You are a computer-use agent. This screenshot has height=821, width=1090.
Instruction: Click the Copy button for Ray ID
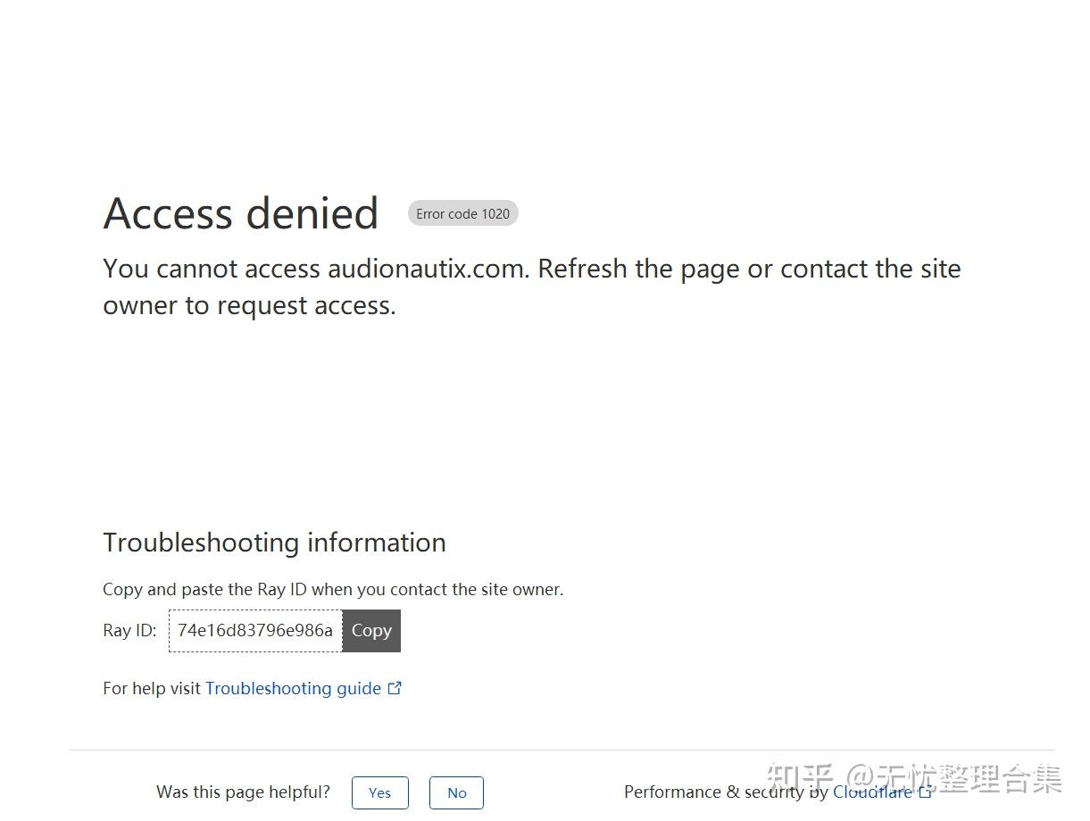pyautogui.click(x=371, y=631)
